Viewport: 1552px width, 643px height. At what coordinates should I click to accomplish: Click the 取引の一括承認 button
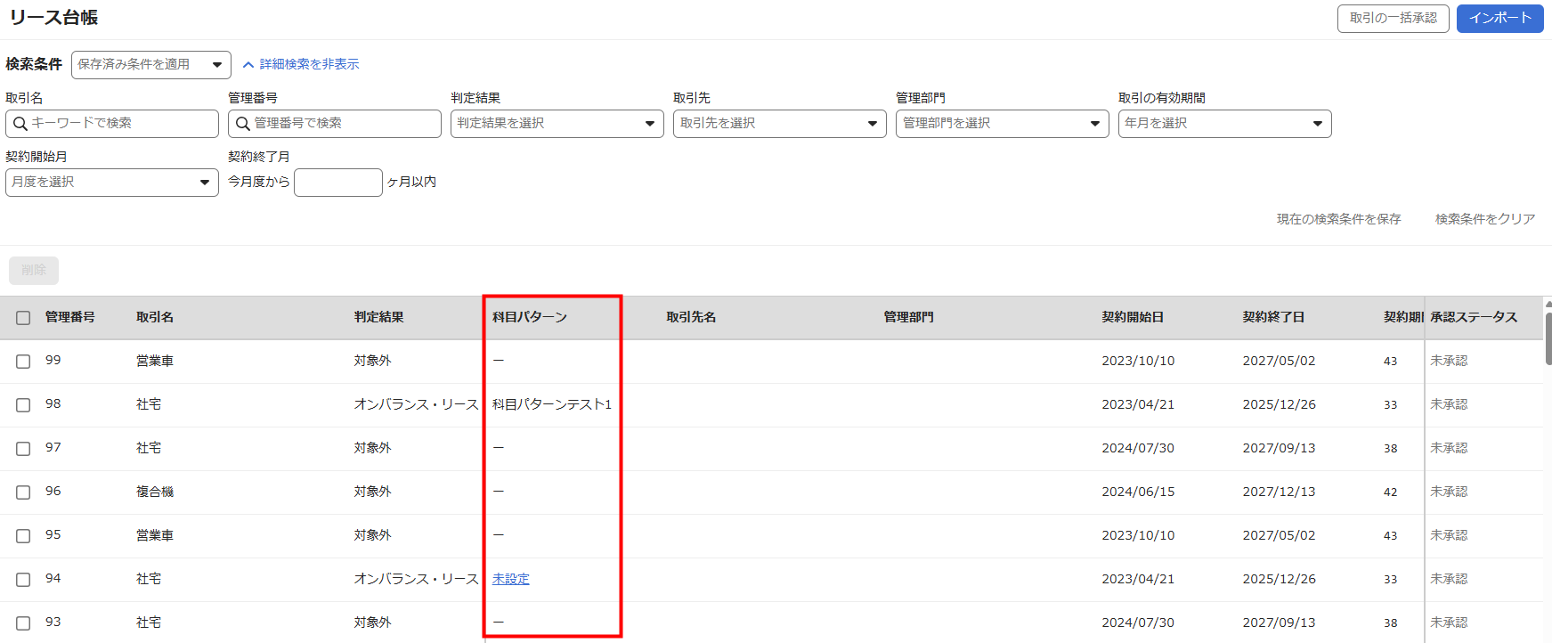[x=1393, y=19]
